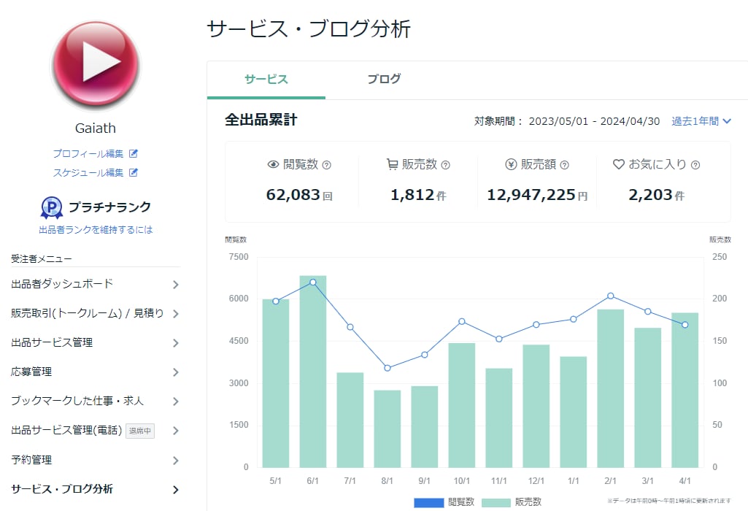Image resolution: width=748 pixels, height=511 pixels.
Task: Switch to the ブログ tab
Action: pos(384,79)
